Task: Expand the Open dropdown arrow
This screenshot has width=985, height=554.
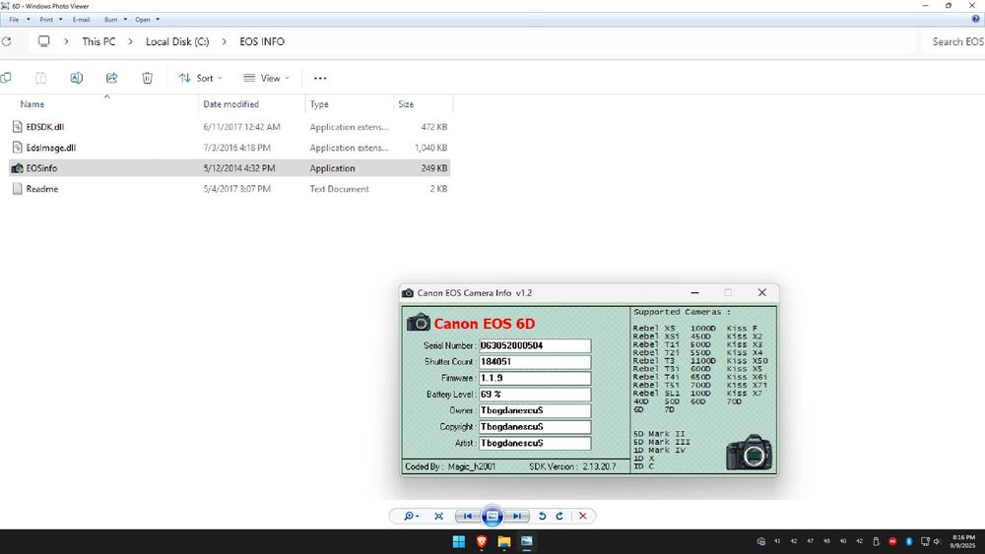Action: [x=158, y=20]
